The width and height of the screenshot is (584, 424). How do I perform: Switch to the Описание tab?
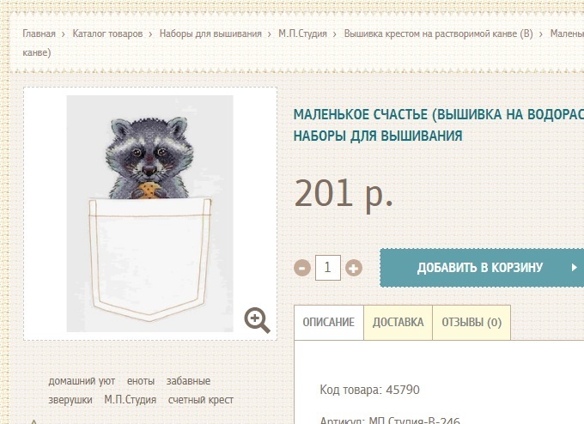point(328,323)
